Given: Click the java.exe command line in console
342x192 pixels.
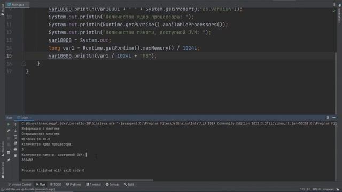Looking at the screenshot, I should point(179,123).
